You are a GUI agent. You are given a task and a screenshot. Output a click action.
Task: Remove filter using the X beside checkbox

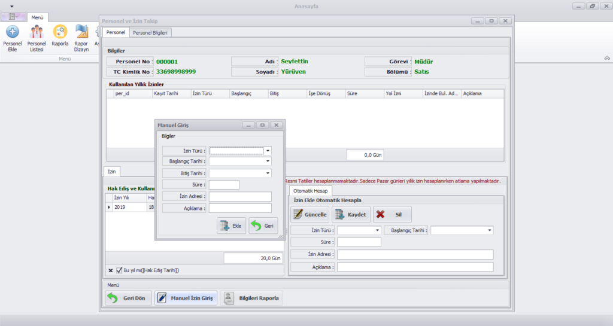pyautogui.click(x=110, y=270)
